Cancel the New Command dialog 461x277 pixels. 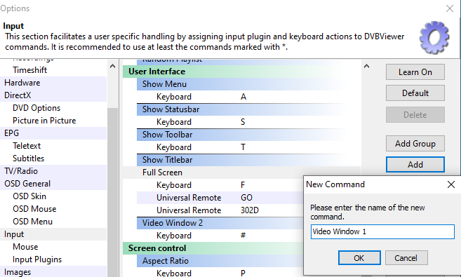tap(406, 258)
